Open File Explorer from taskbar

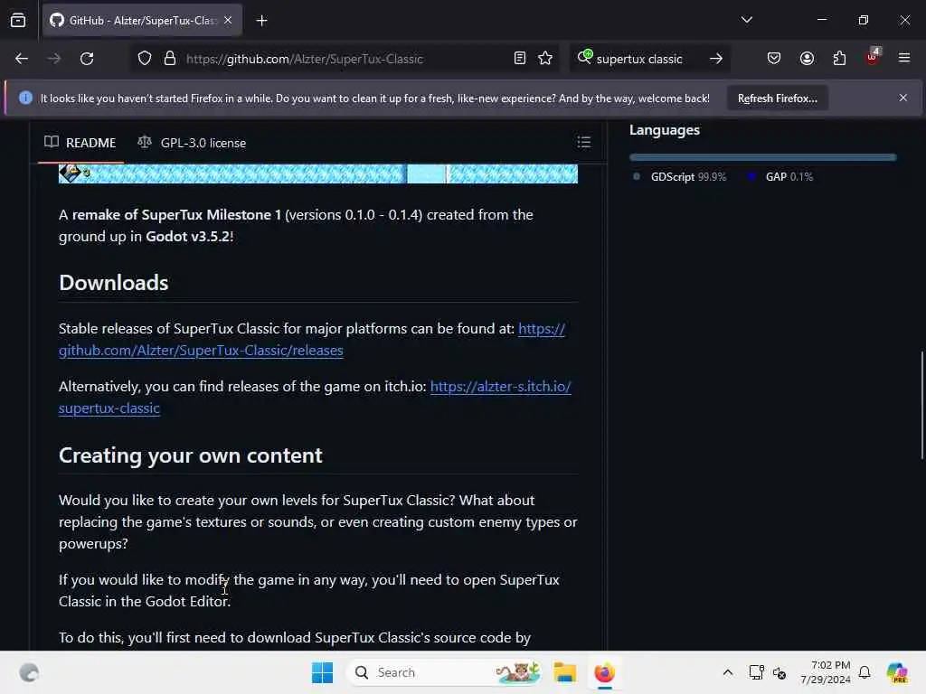[x=564, y=672]
